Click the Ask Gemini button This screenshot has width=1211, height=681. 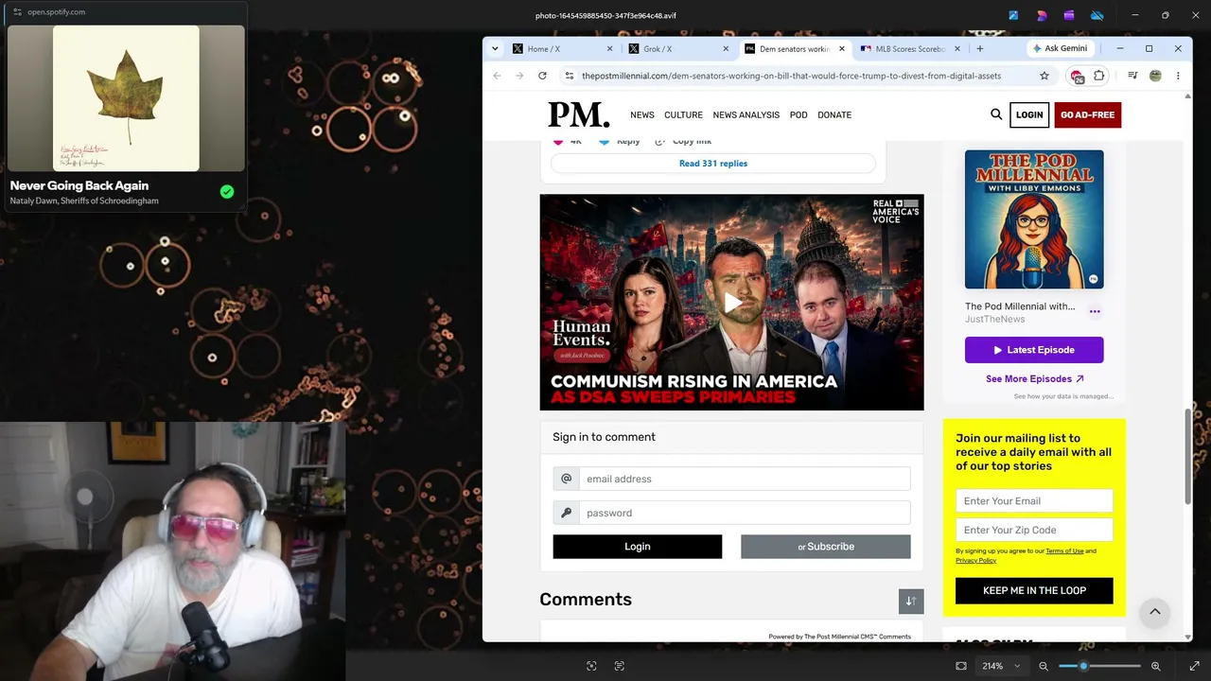(x=1060, y=48)
